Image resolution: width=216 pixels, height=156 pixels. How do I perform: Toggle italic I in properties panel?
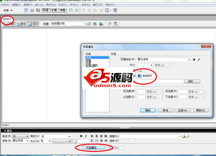86,136
